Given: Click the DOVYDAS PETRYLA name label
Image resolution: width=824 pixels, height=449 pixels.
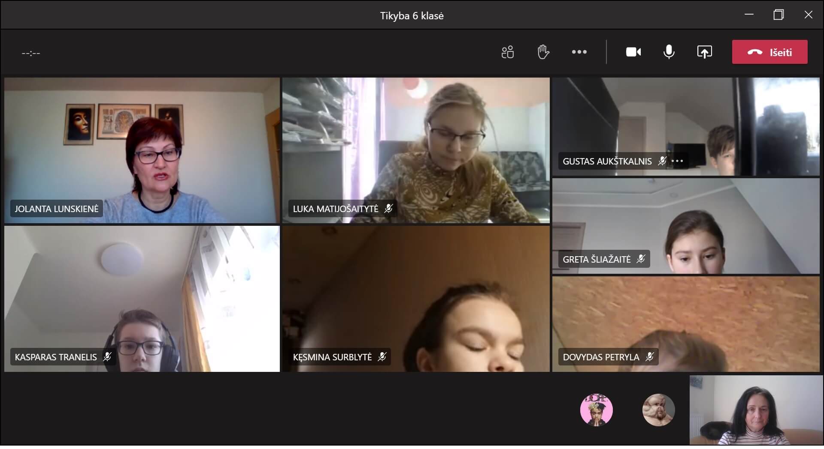Looking at the screenshot, I should (x=601, y=357).
